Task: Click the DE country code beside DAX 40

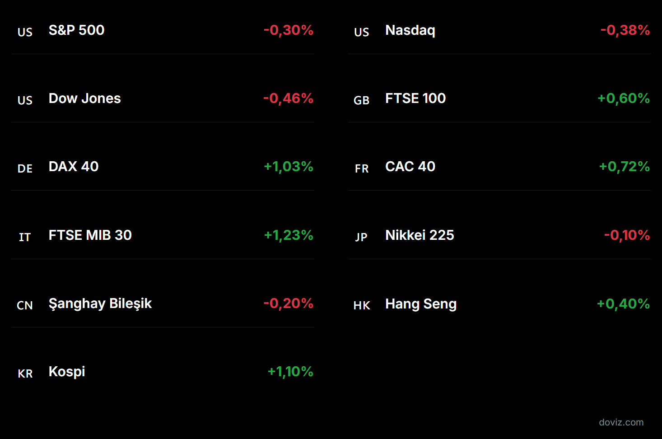Action: [25, 168]
